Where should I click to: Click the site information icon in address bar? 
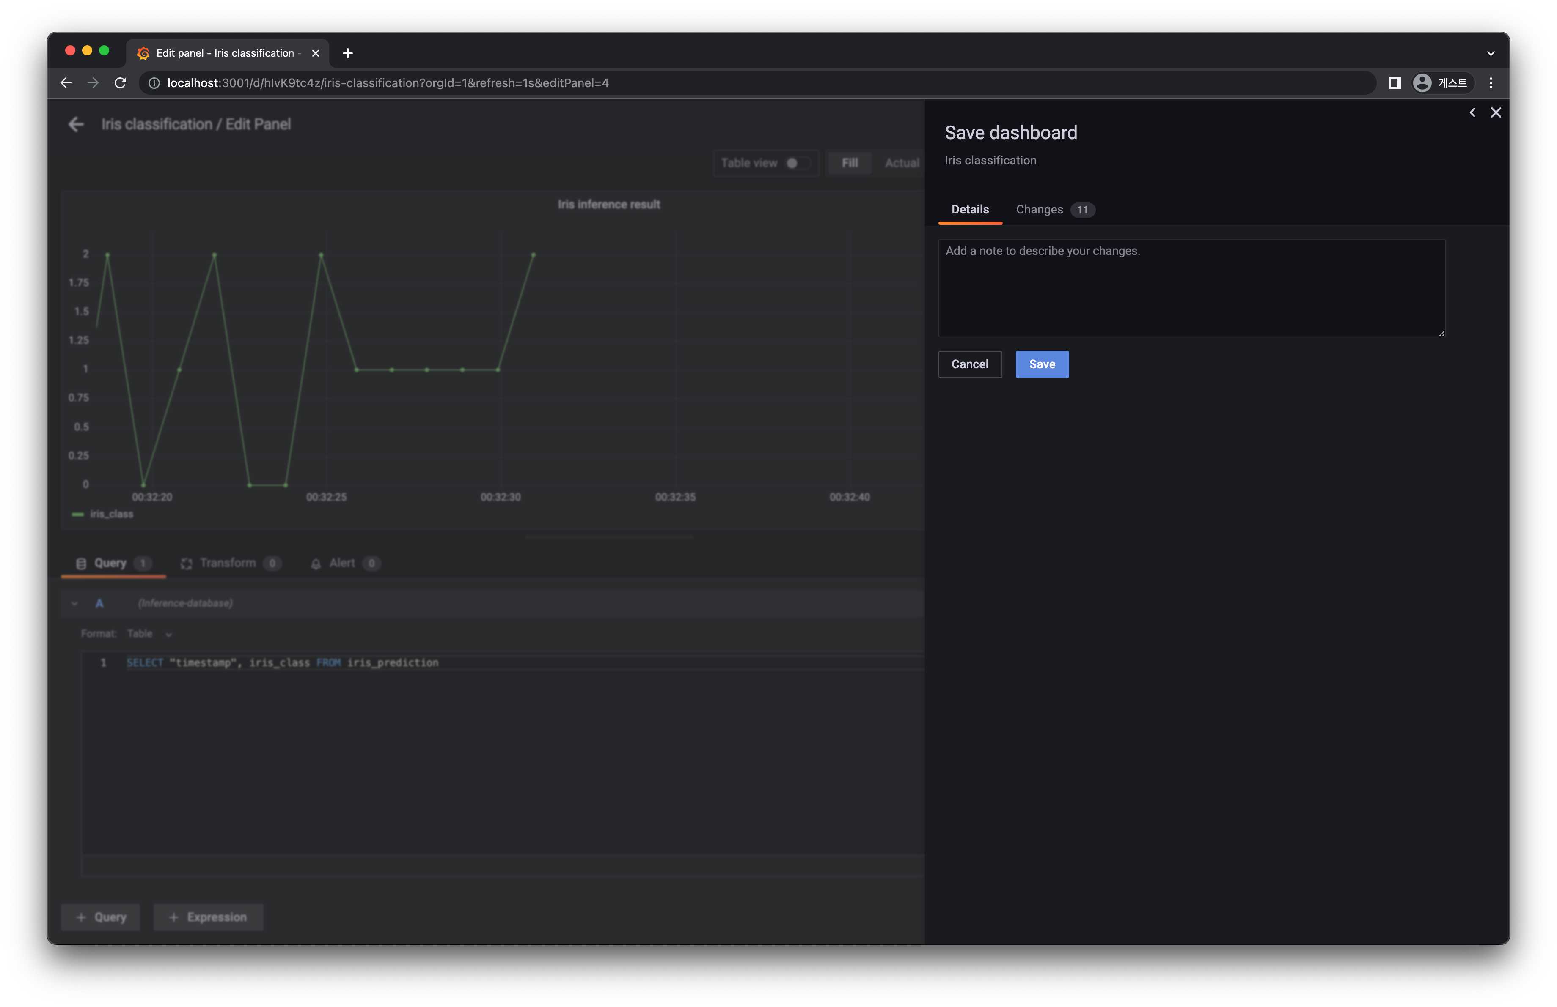[154, 83]
